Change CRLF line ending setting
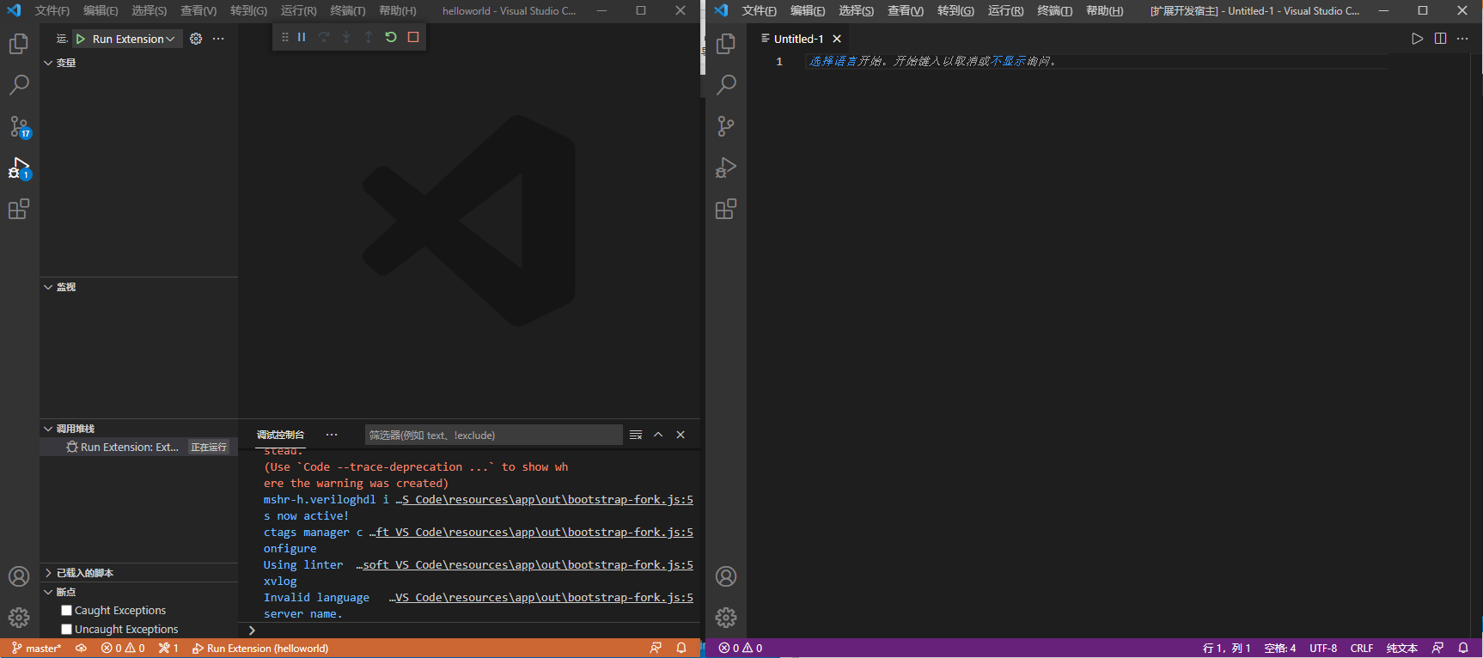This screenshot has width=1483, height=658. (1362, 649)
